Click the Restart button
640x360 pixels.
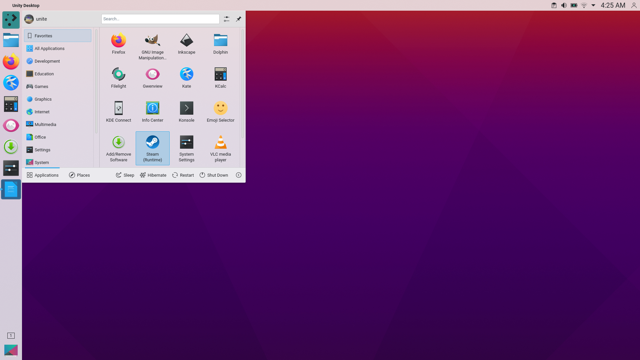click(x=183, y=175)
